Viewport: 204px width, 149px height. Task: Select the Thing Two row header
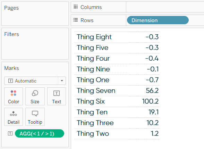point(93,133)
